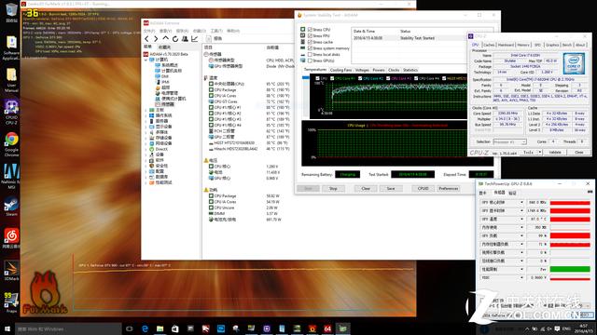
Task: Toggle the CPU Core #4 graph legend checkbox
Action: coord(416,78)
